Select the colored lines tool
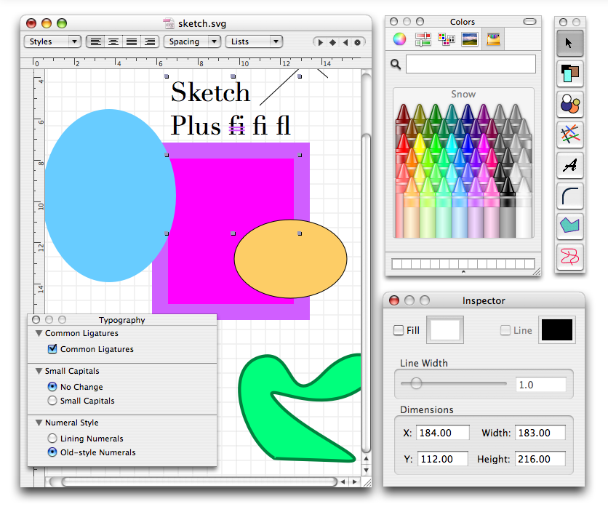Viewport: 608px width, 512px height. pos(569,135)
